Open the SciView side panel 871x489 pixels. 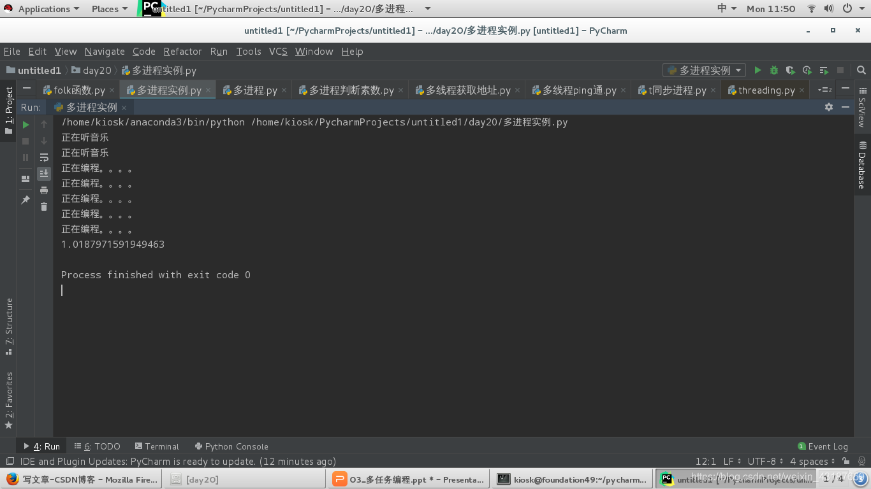862,108
